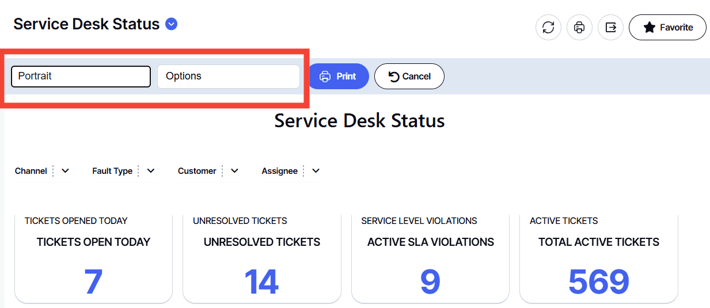Click the refresh dashboard icon
Screen dimensions: 710x308
(x=548, y=28)
